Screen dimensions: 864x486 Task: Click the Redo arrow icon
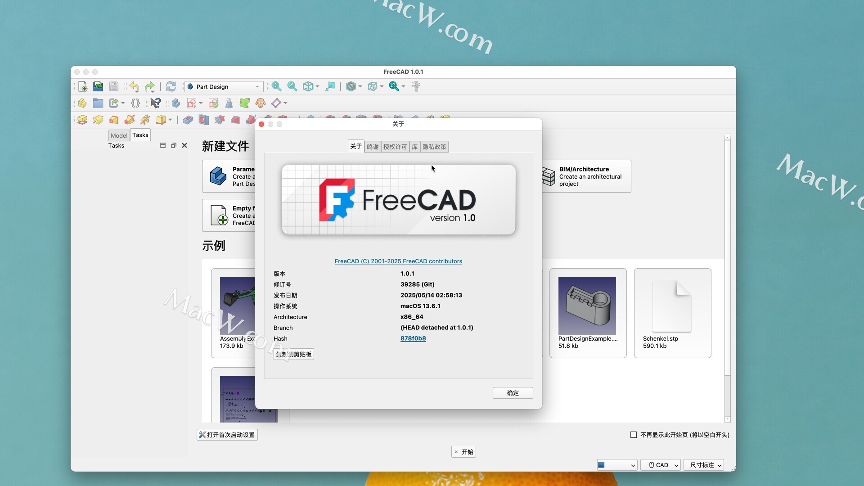tap(149, 86)
